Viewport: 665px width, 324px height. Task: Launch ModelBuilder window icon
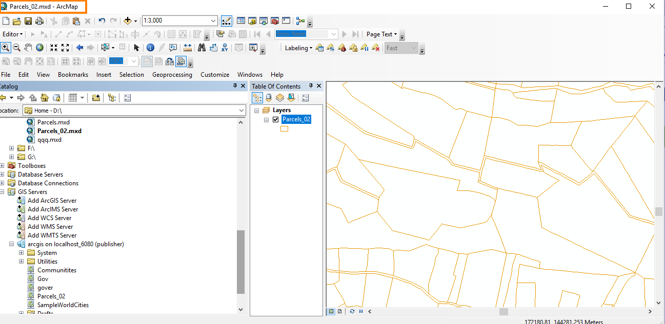click(300, 21)
